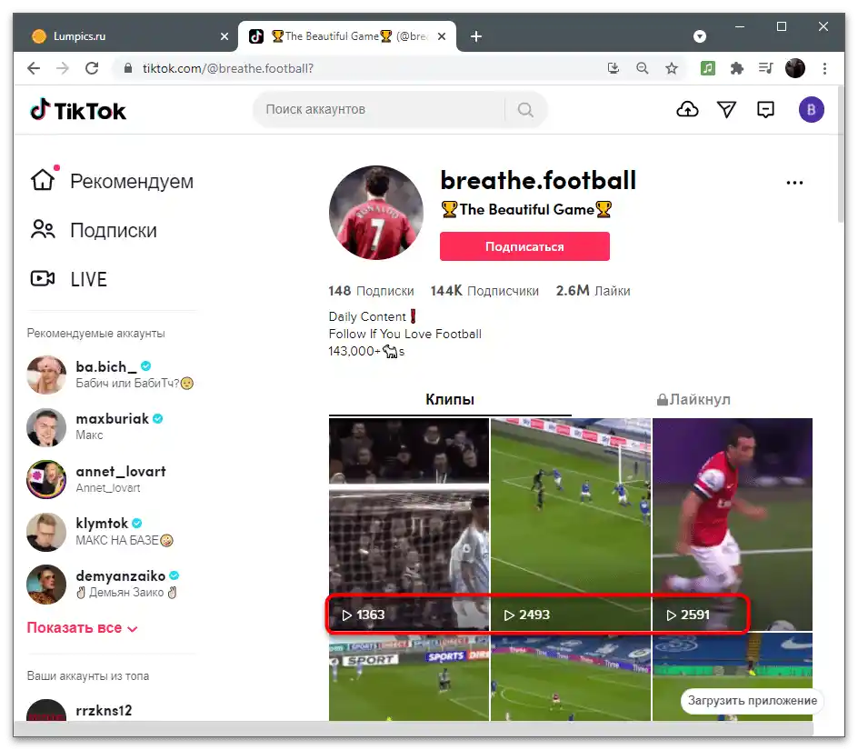
Task: Click the zoom magnifier icon in address bar
Action: coord(643,68)
